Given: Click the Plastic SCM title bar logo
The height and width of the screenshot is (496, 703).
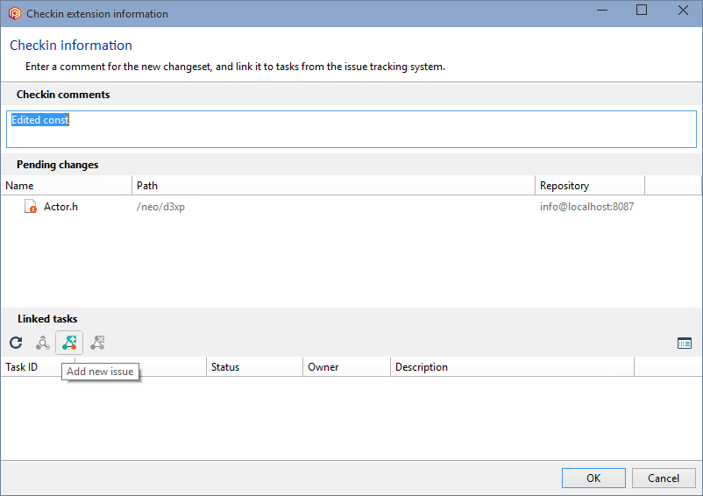Looking at the screenshot, I should [14, 13].
